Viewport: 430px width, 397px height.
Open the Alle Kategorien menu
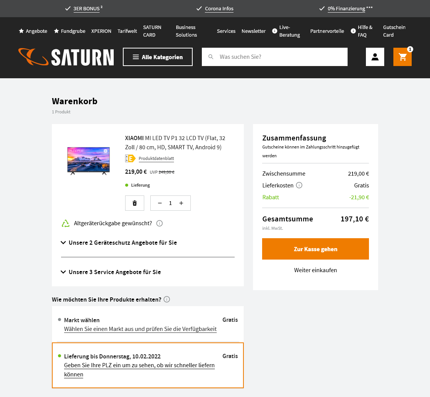tap(158, 57)
